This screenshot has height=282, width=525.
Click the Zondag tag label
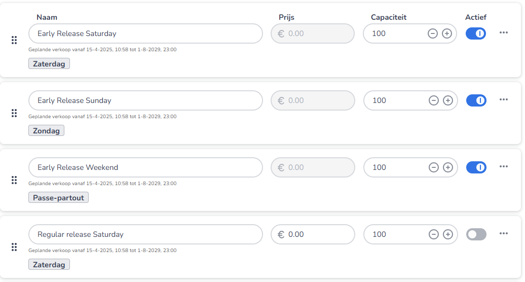point(47,131)
